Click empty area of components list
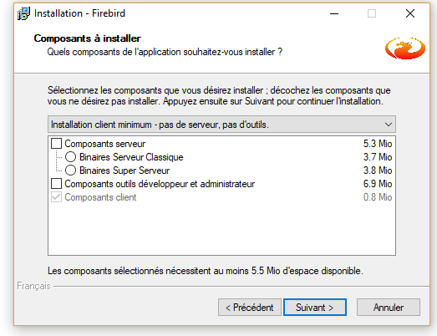 coord(221,229)
